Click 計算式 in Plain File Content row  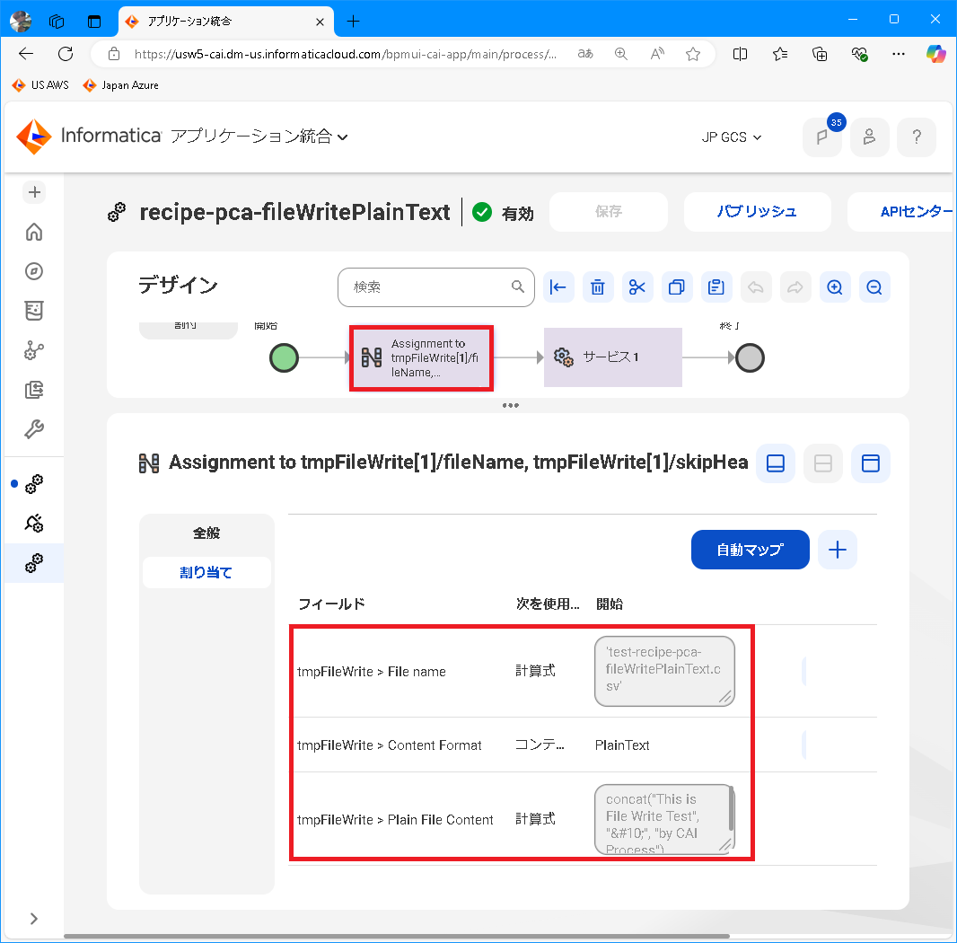(x=535, y=818)
